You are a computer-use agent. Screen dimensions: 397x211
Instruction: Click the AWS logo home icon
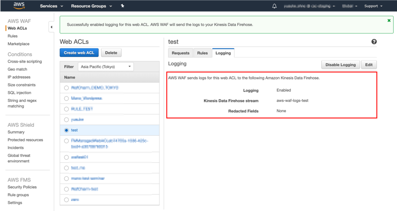pyautogui.click(x=19, y=5)
